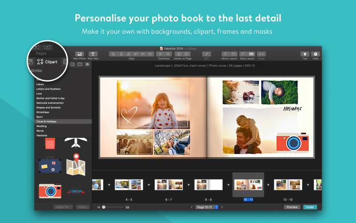The image size is (356, 223).
Task: Open the Frames tab icon in left panel
Action: (x=80, y=64)
